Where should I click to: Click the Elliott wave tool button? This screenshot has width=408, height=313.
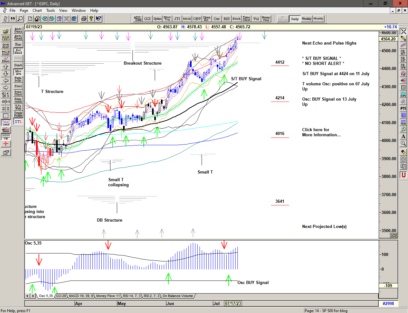coord(6,60)
